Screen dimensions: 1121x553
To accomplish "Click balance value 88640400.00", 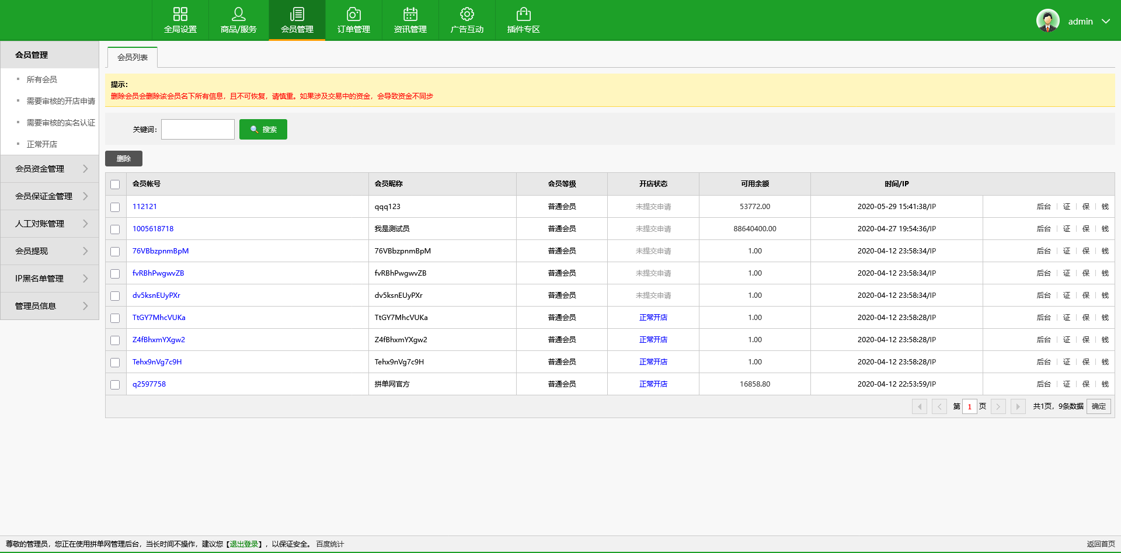I will (755, 229).
